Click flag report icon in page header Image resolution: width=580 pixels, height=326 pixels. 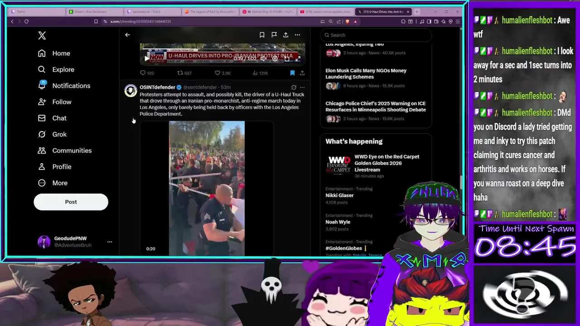[x=274, y=35]
